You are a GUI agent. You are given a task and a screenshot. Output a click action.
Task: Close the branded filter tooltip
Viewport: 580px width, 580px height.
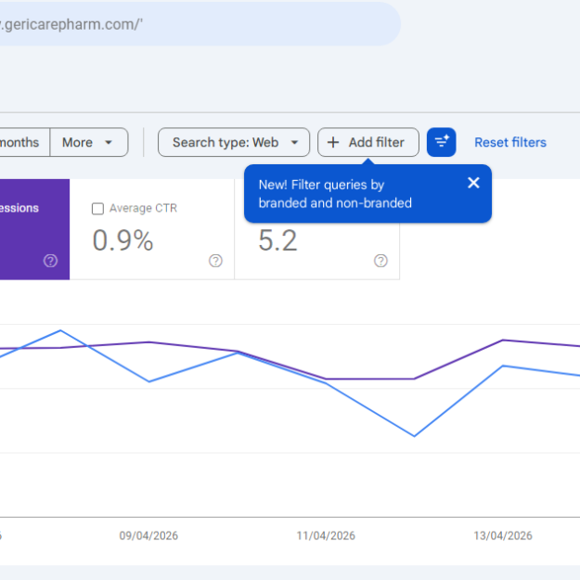tap(473, 183)
